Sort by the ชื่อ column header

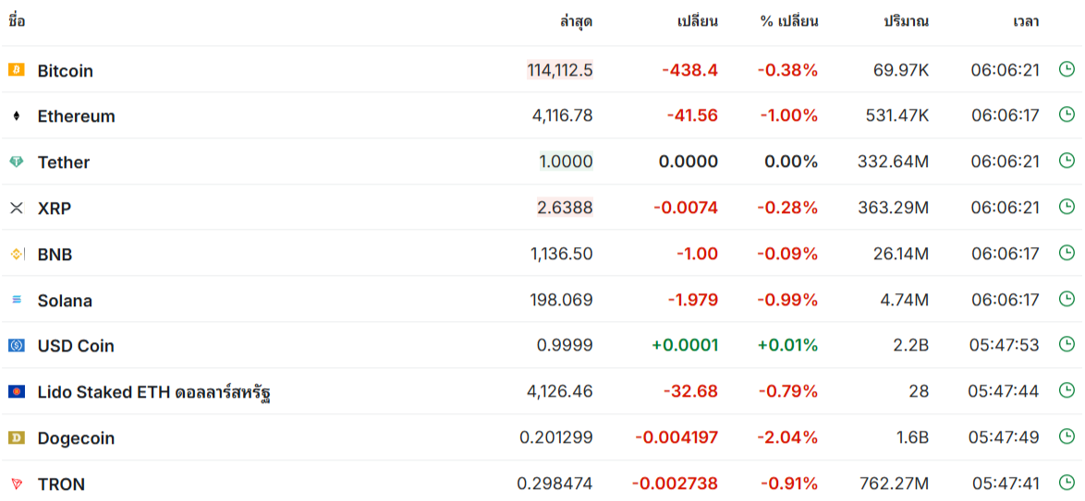(17, 21)
